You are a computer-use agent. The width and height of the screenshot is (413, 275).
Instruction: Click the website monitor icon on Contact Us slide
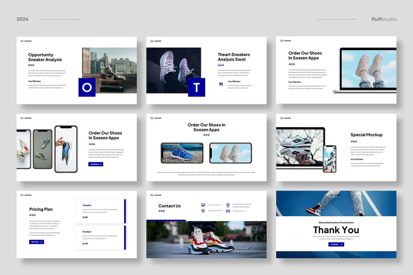[x=203, y=205]
